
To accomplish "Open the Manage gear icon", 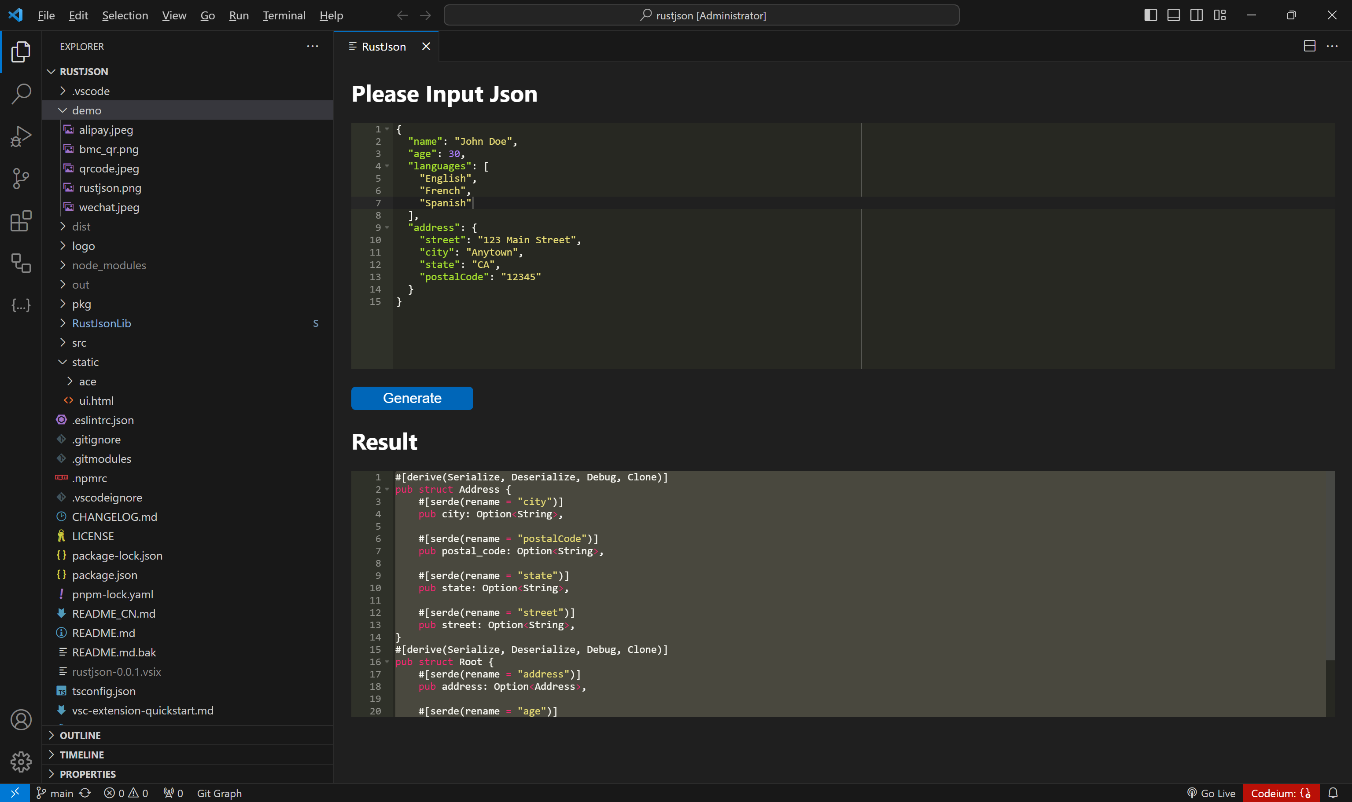I will pyautogui.click(x=21, y=762).
